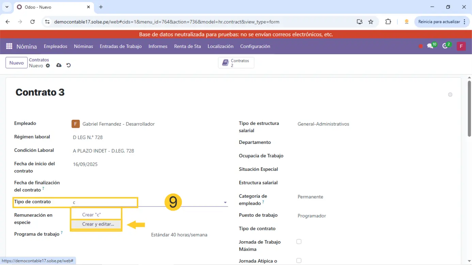Image resolution: width=472 pixels, height=265 pixels.
Task: Open the Contratos smart button
Action: click(x=236, y=63)
